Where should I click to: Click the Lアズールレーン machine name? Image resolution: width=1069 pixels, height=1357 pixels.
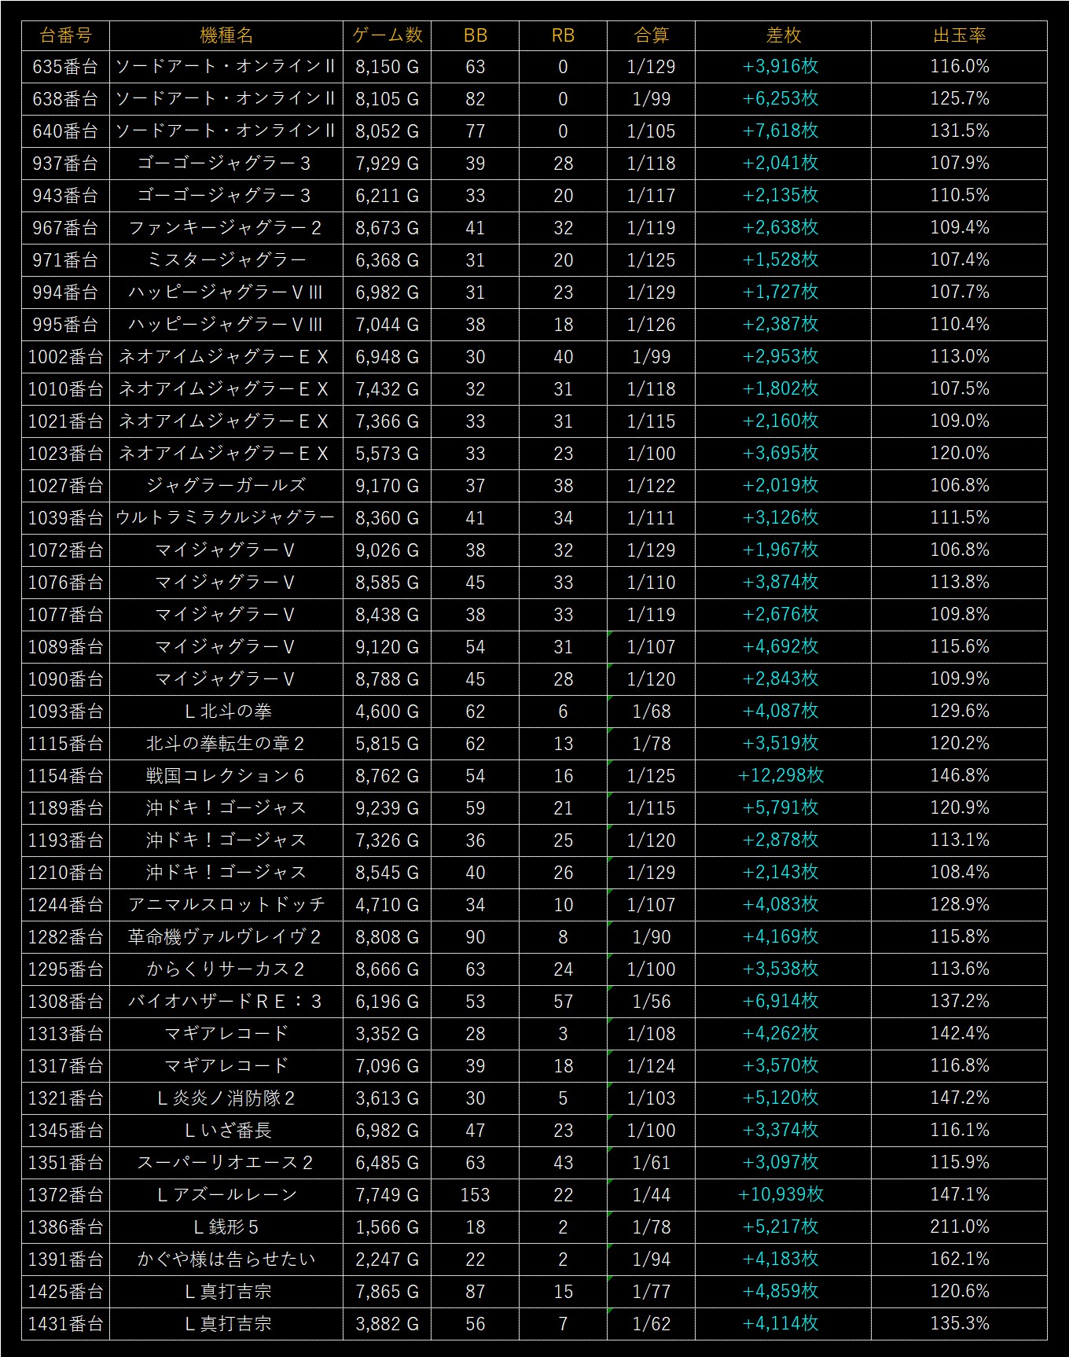click(x=226, y=1195)
